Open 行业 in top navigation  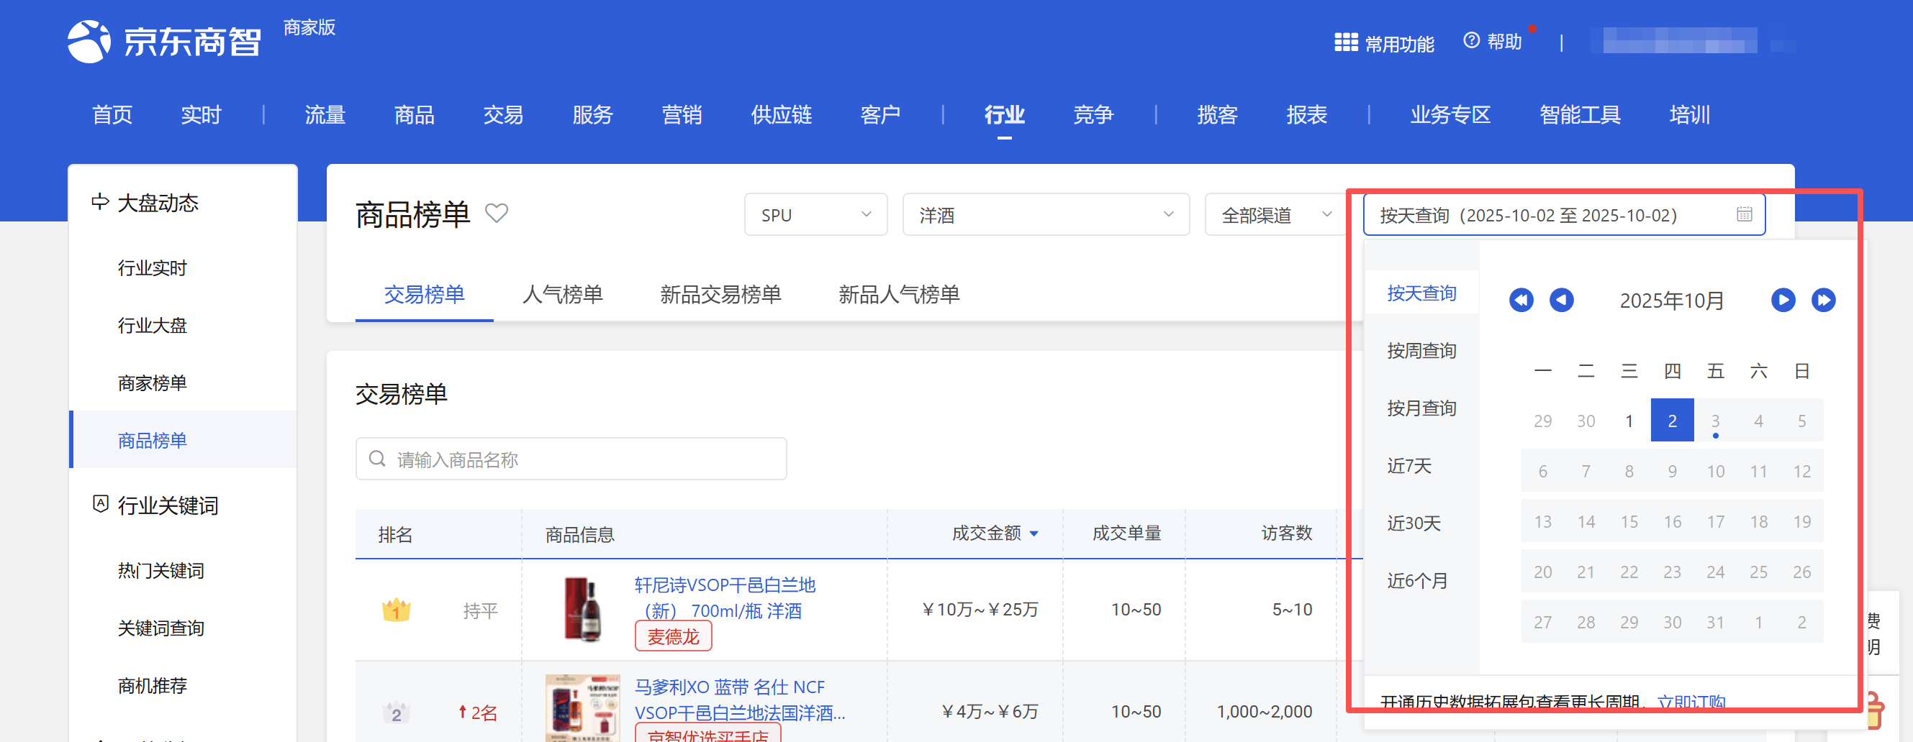(1004, 115)
